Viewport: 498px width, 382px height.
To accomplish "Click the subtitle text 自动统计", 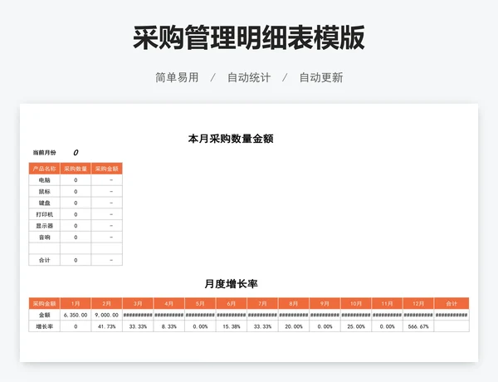I will [249, 77].
